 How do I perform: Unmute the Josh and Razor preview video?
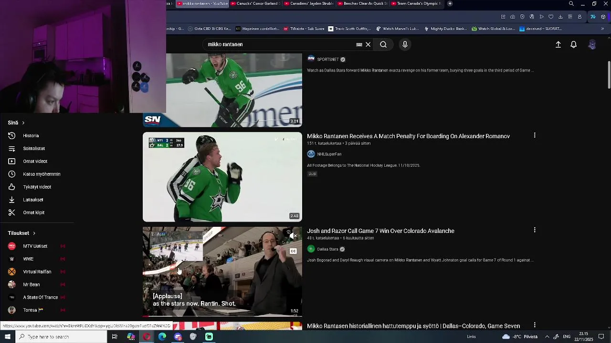point(293,236)
